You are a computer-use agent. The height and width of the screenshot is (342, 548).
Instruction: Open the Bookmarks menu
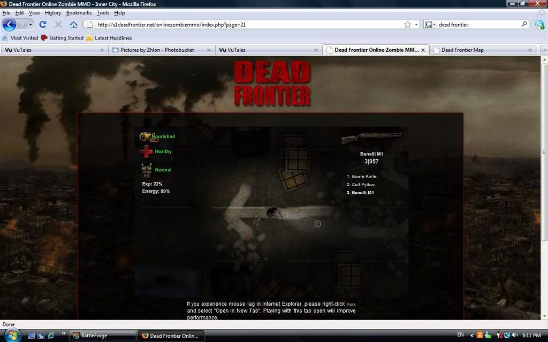pos(79,13)
